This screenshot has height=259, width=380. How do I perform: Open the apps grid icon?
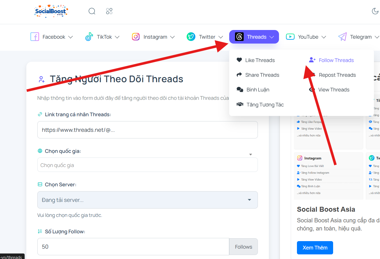tap(109, 11)
